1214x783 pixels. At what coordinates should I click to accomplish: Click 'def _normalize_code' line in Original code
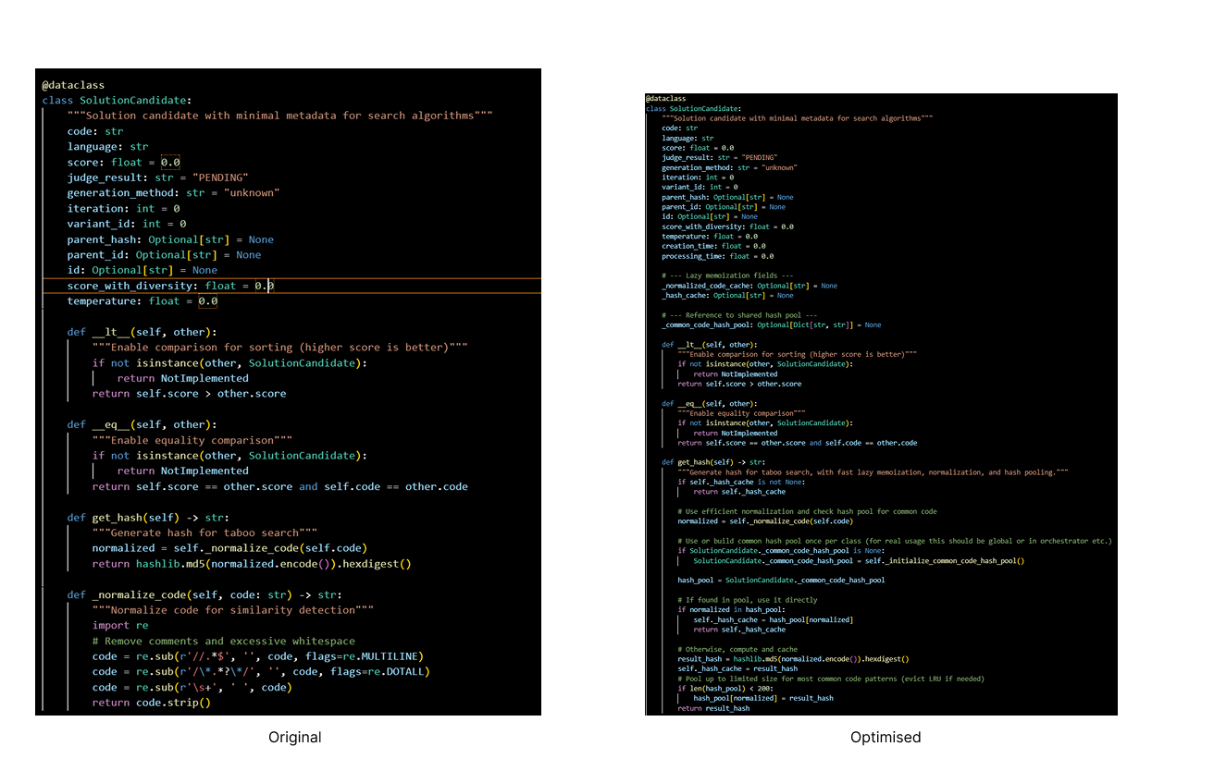point(204,594)
